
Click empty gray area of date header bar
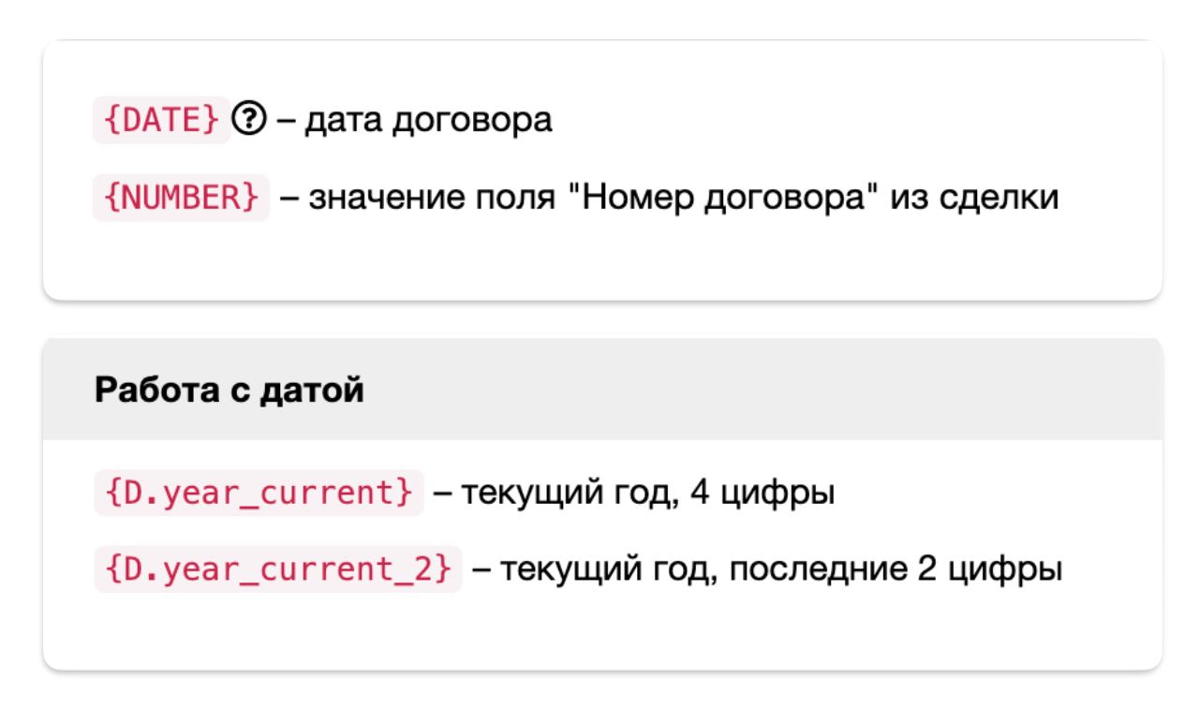(x=749, y=390)
